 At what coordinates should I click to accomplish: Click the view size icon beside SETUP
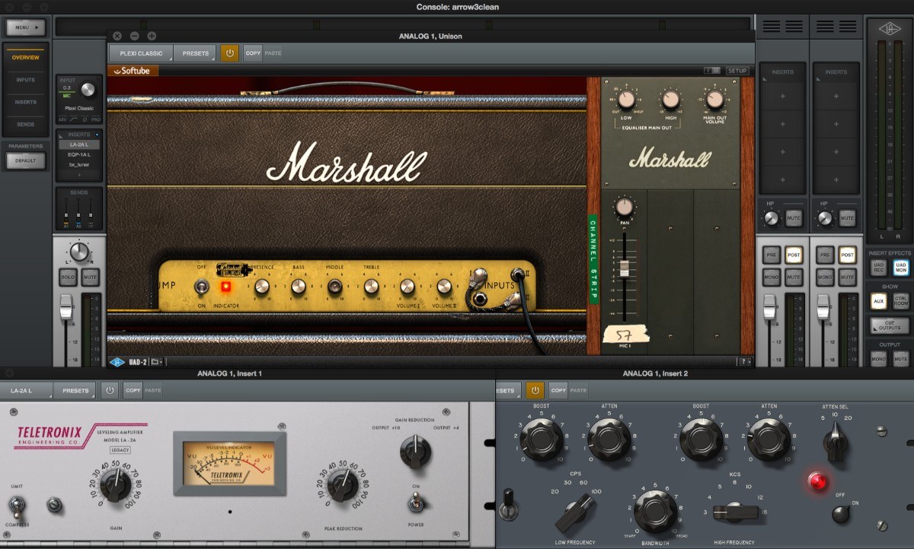click(712, 71)
